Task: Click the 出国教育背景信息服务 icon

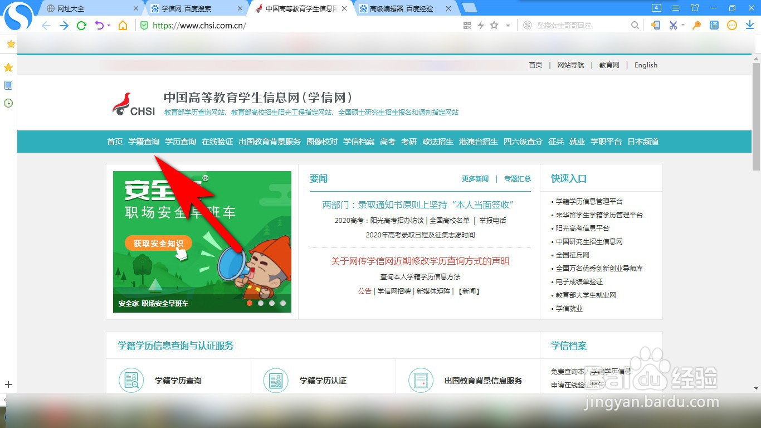Action: (421, 381)
